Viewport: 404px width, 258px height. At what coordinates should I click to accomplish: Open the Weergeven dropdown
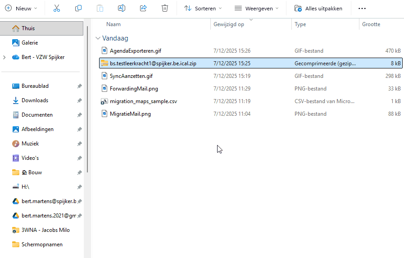(256, 8)
